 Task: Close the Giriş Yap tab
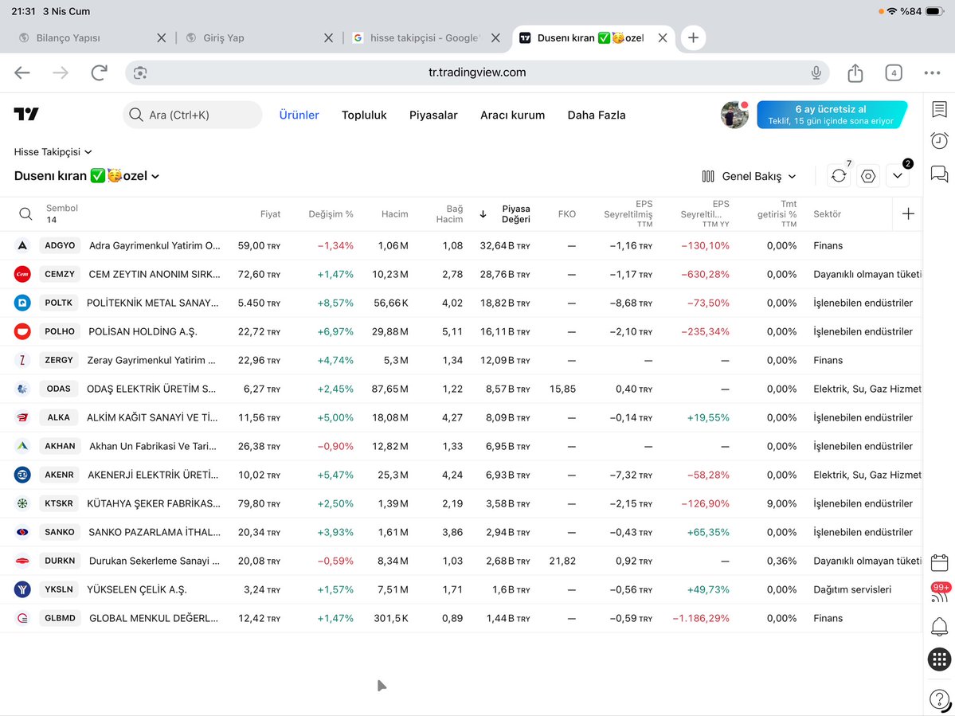(328, 37)
